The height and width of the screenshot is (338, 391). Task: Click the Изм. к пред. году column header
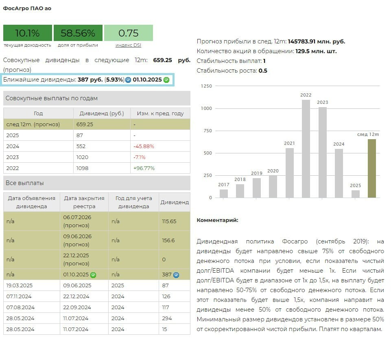pos(160,113)
